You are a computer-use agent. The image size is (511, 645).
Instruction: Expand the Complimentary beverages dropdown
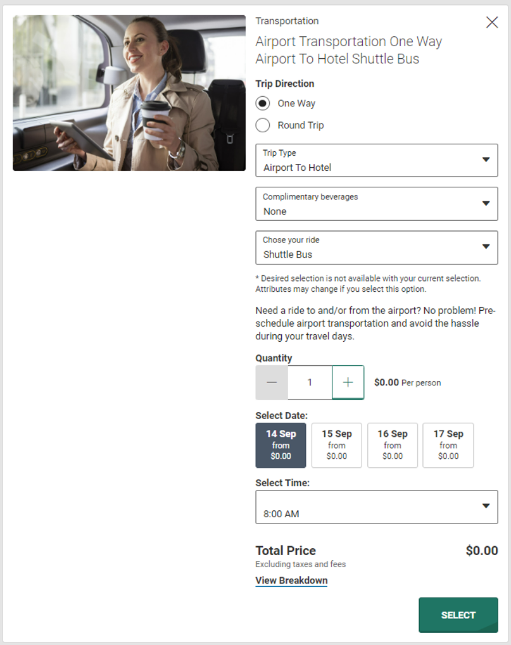[x=376, y=204]
